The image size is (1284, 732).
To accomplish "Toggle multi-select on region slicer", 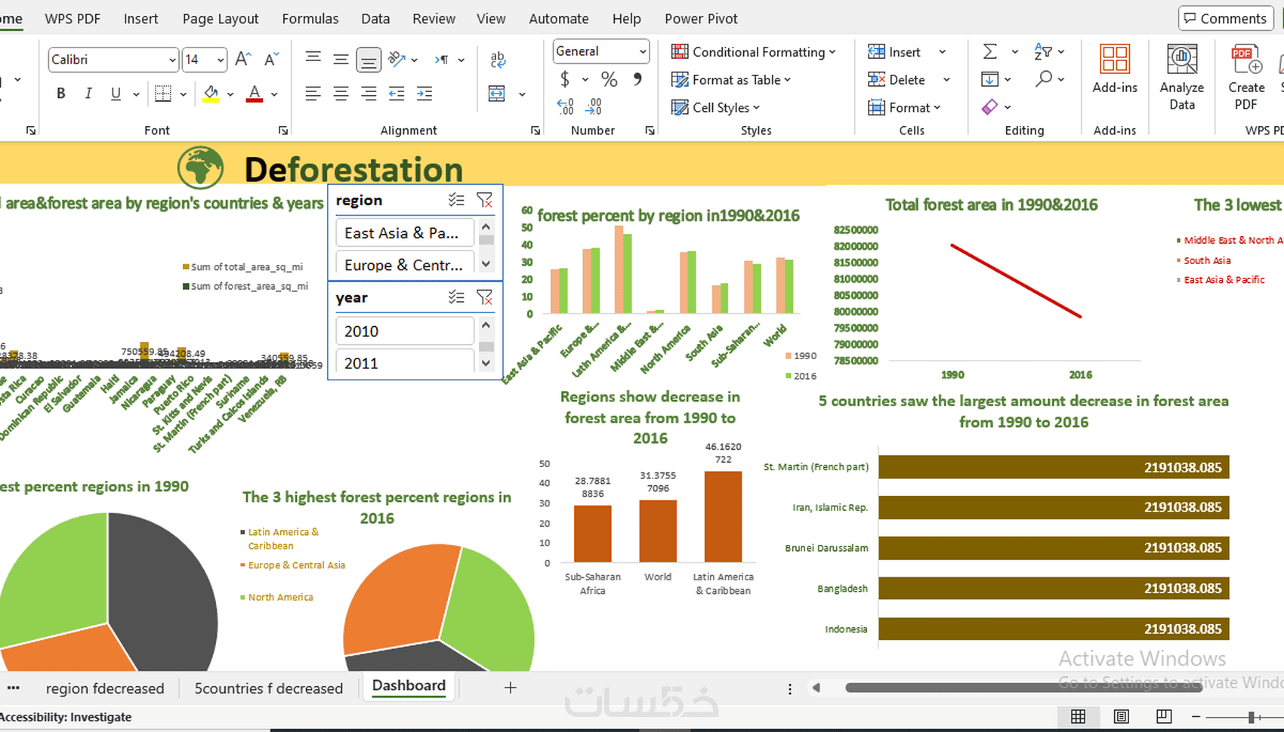I will (456, 200).
